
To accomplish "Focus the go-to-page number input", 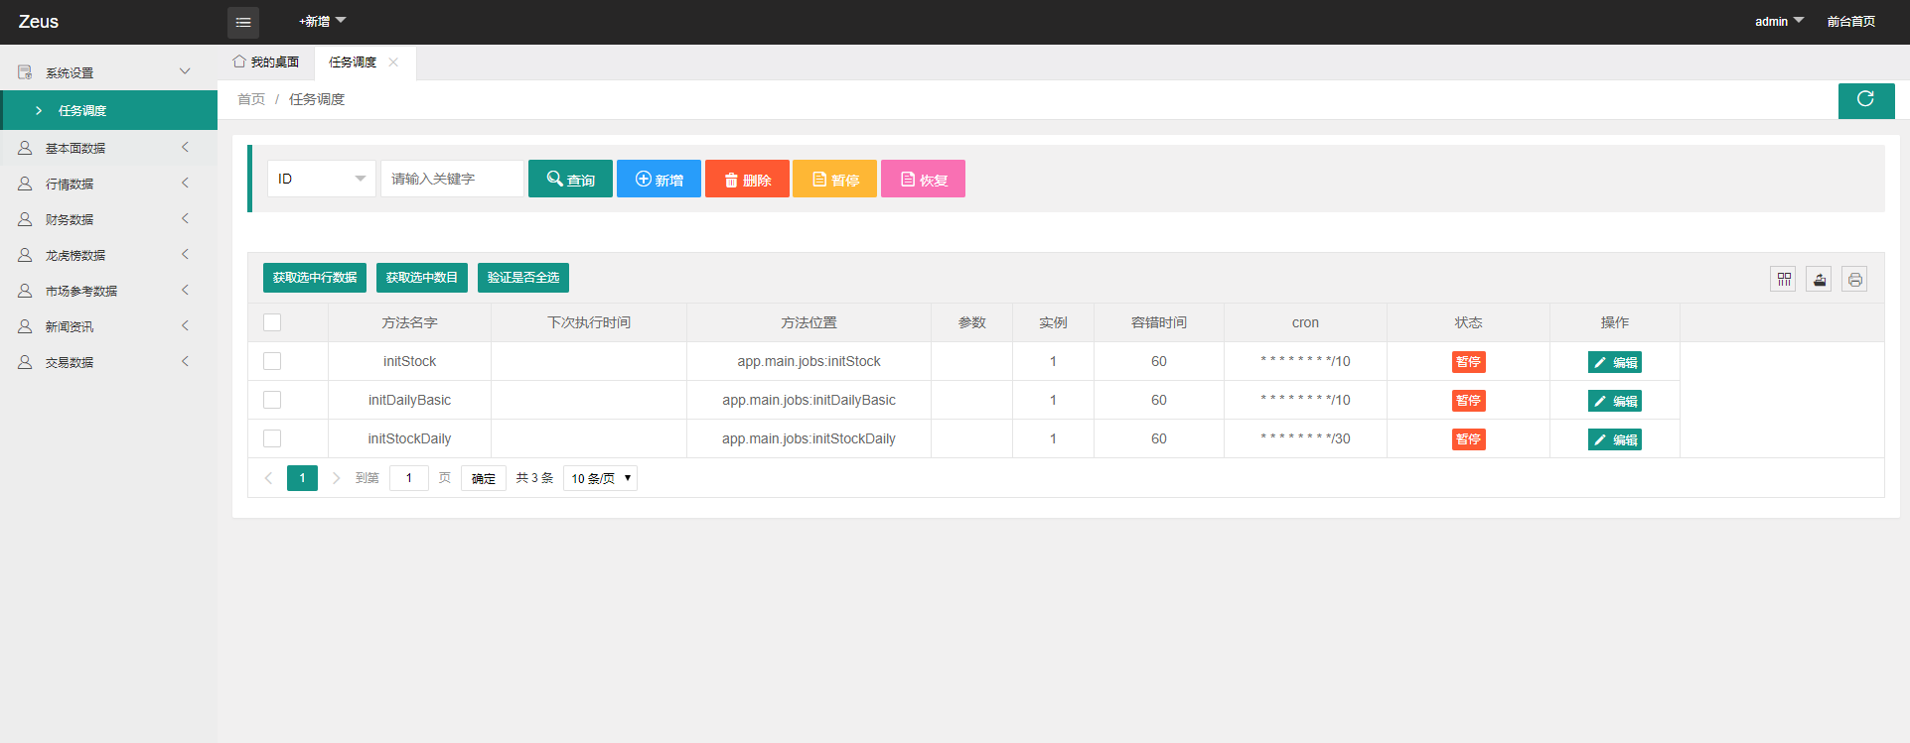I will [x=408, y=478].
